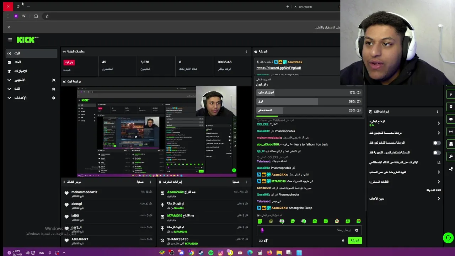Click the gear icon beside الإعدادات
This screenshot has height=256, width=455.
[54, 98]
